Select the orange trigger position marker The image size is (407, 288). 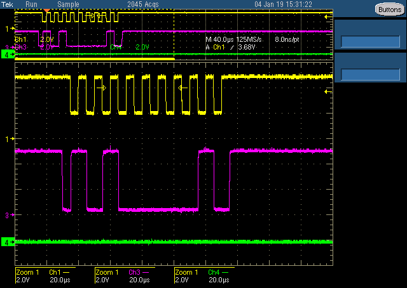click(x=46, y=11)
